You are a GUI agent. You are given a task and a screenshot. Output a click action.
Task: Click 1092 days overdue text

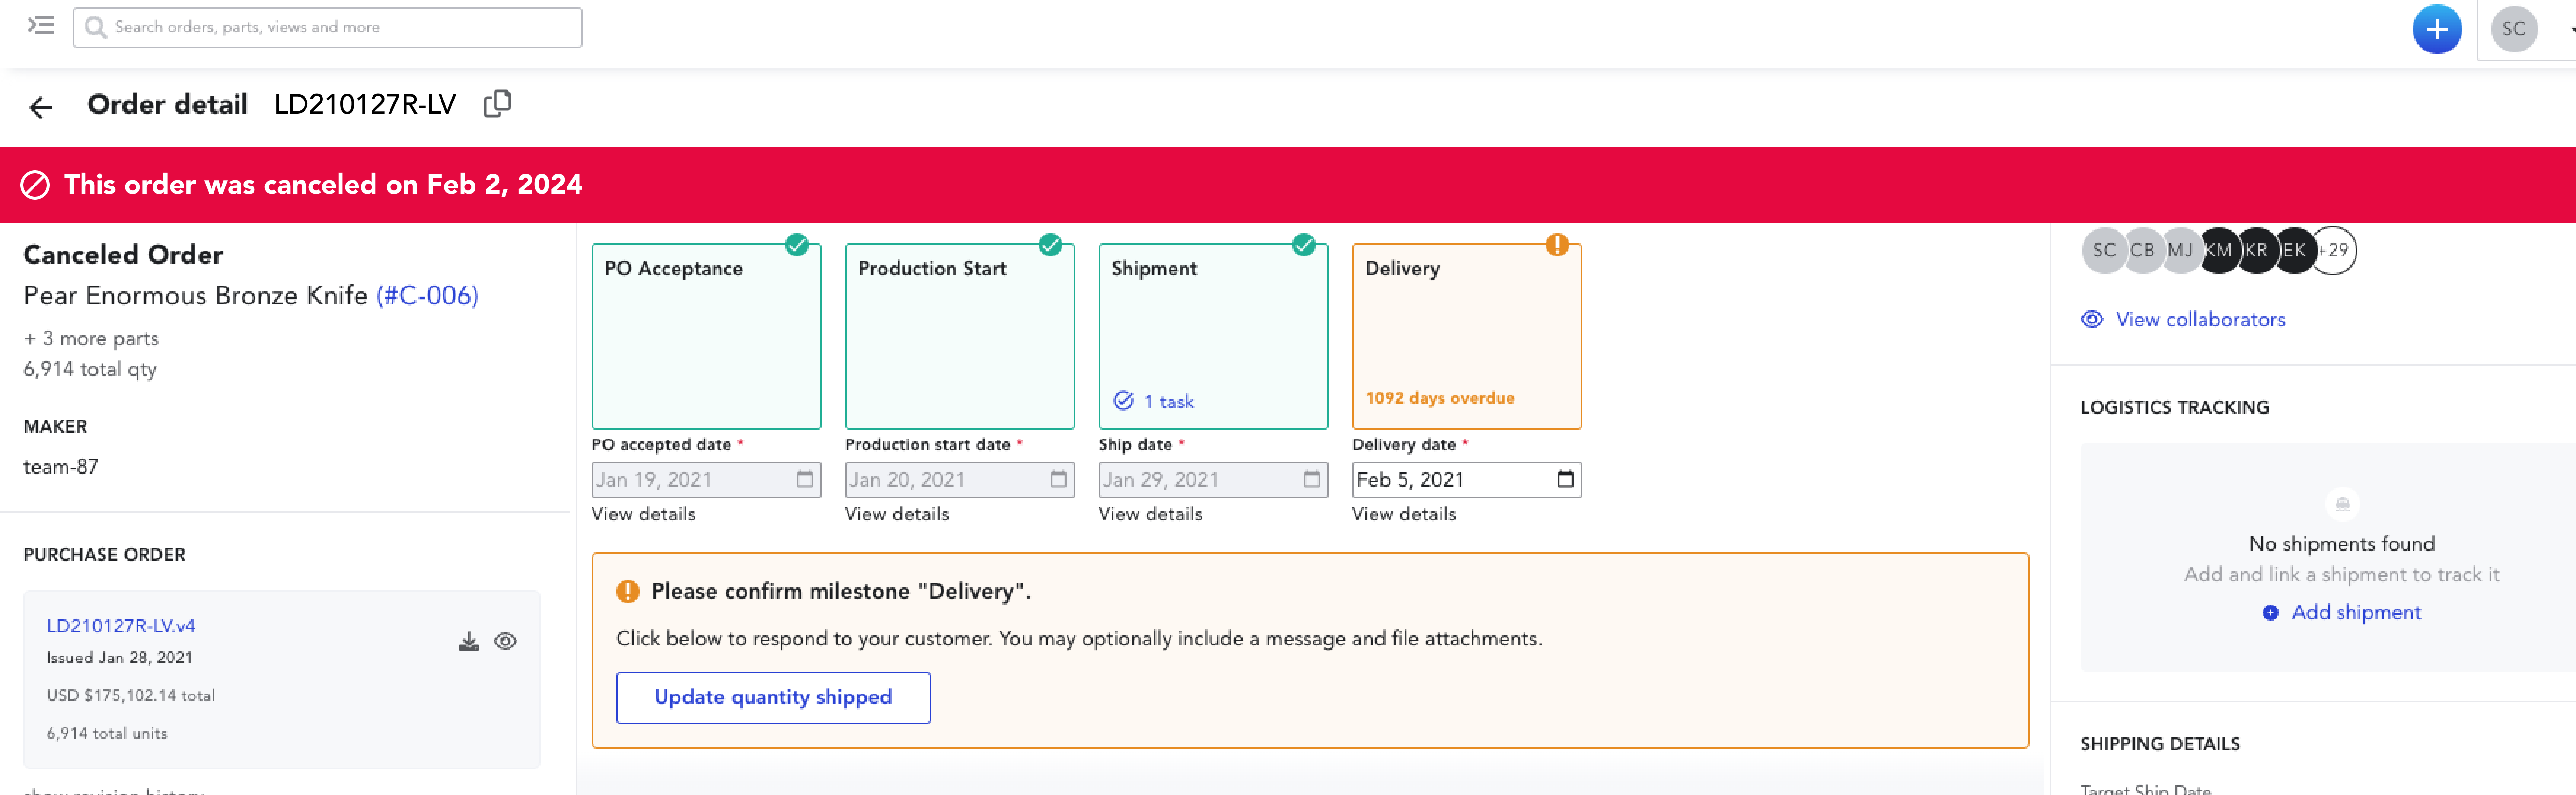pos(1439,398)
